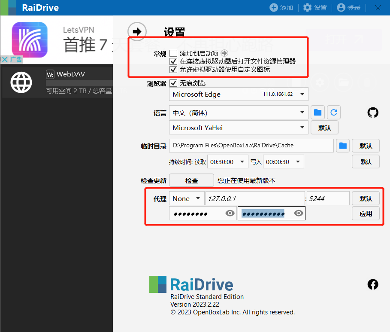Viewport: 390px width, 332px height.
Task: Click the proxy port field 5244
Action: [x=328, y=198]
